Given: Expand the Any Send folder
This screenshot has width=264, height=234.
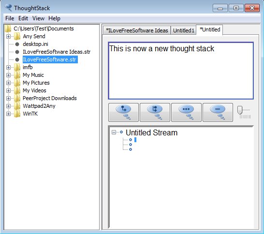Looking at the screenshot, I should tap(8, 36).
